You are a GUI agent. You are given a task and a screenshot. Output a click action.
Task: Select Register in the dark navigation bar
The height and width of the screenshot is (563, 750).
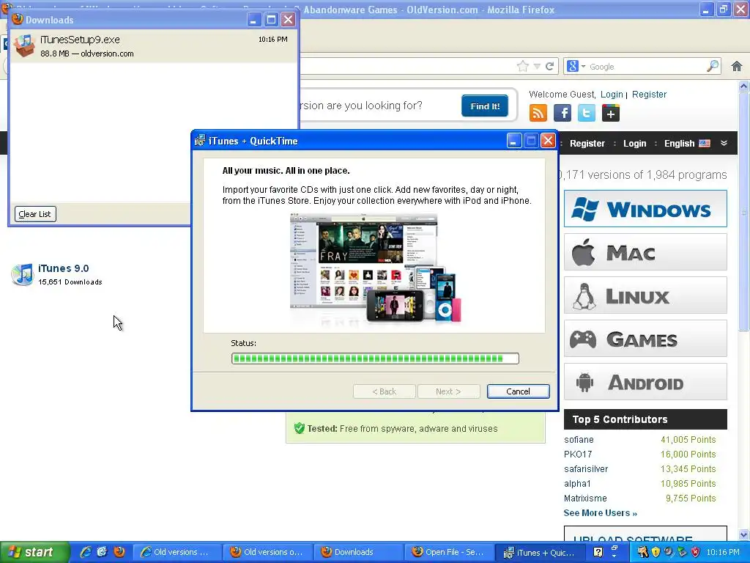[x=587, y=143]
